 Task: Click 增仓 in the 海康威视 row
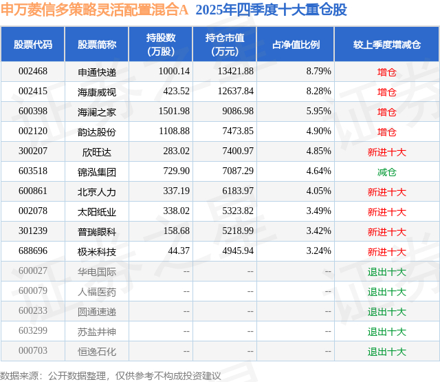pos(387,92)
